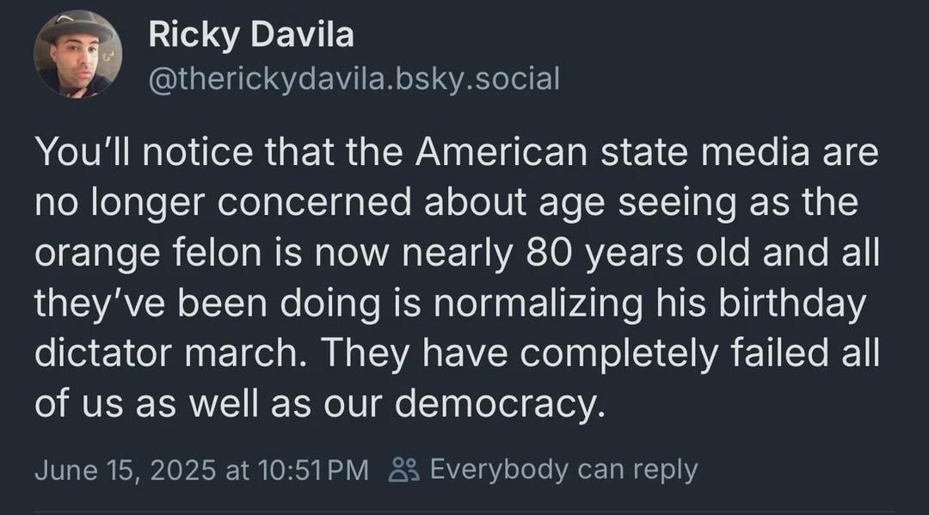Click the 10:51 PM time in timestamp
The image size is (929, 515).
coord(298,470)
